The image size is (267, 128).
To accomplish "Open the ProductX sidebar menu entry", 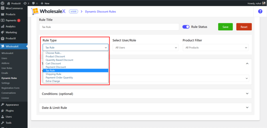I will [14, 38].
